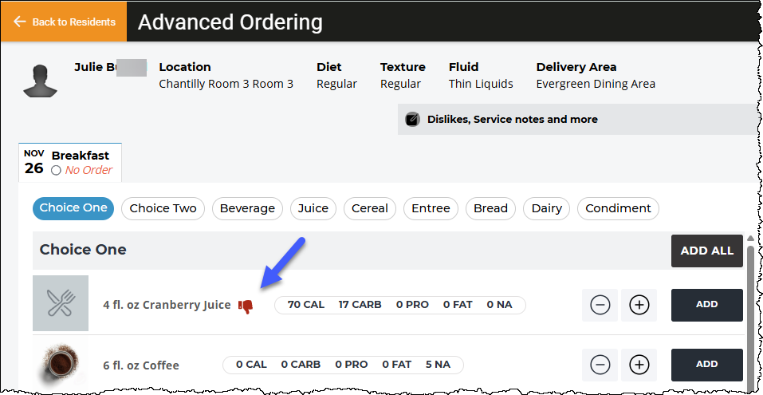The image size is (763, 395).
Task: Add Cranberry Juice to the order
Action: (707, 305)
